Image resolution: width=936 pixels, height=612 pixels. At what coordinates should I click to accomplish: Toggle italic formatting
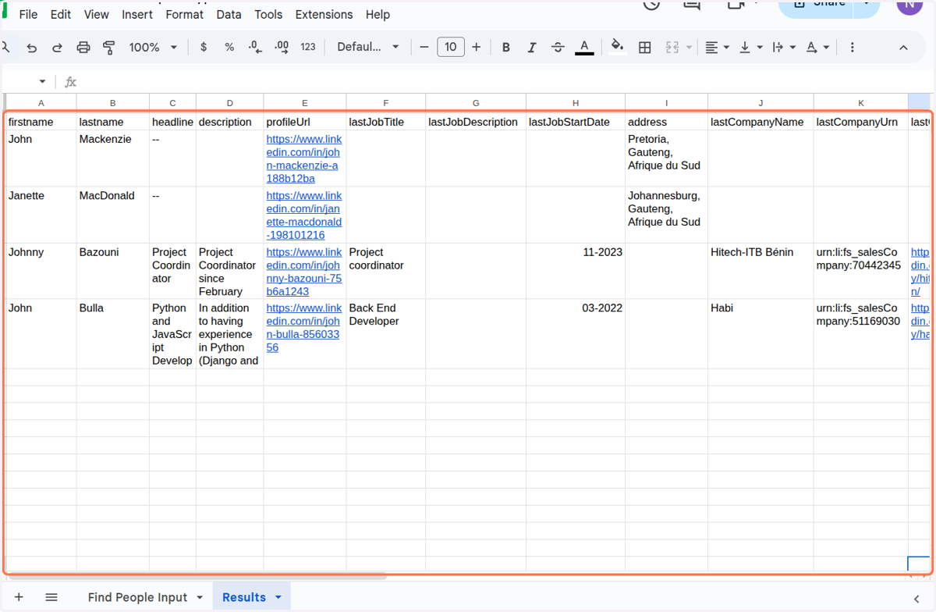(x=532, y=48)
